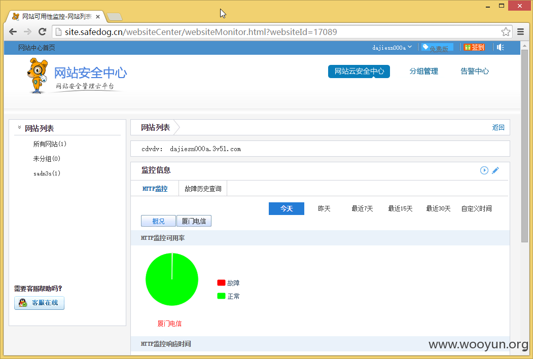Click the 网站列表 breadcrumb title

(155, 127)
